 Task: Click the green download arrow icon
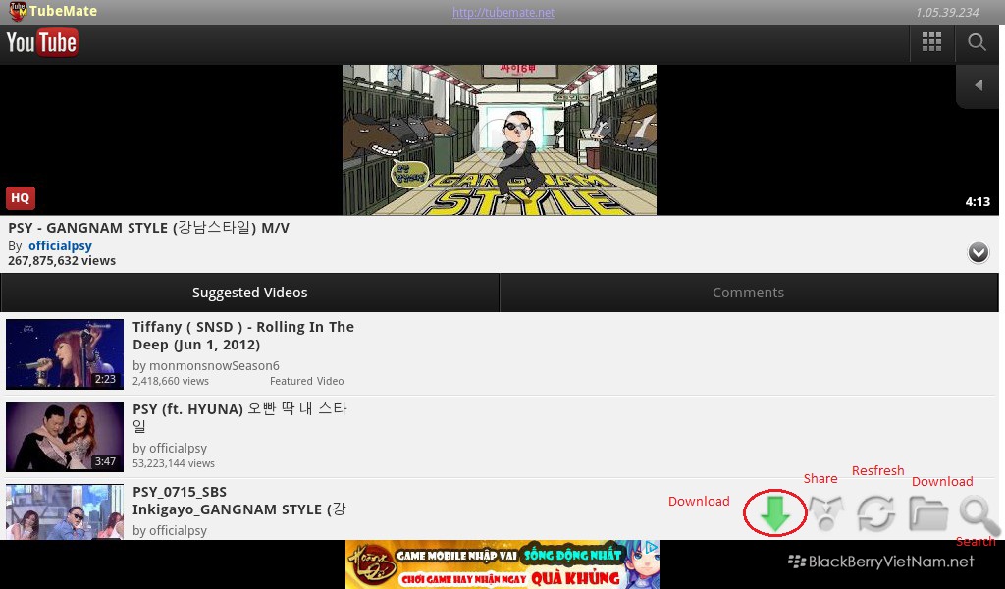774,513
